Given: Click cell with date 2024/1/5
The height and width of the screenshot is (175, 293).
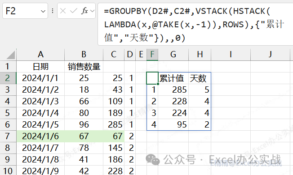Looking at the screenshot, I should tap(40, 125).
